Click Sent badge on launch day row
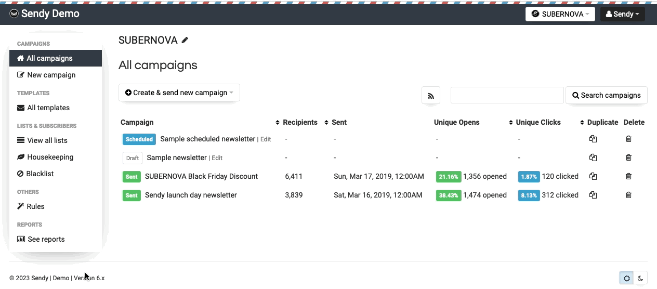Viewport: 657px width, 289px height. [x=132, y=195]
